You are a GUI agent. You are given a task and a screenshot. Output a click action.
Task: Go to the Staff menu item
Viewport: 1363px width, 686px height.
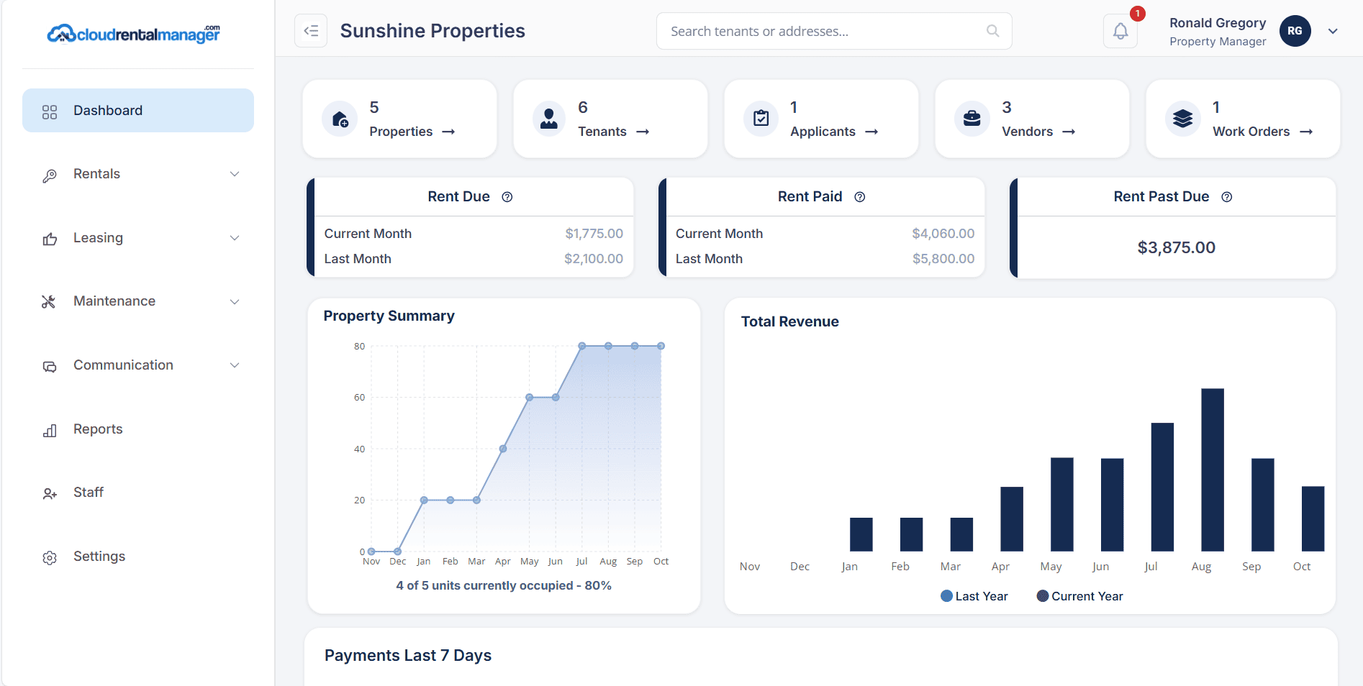pos(89,493)
